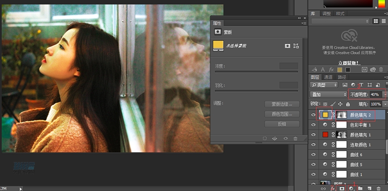Screen dimensions: 388x191
Task: Click the 属性 panel tab
Action: coord(217,23)
